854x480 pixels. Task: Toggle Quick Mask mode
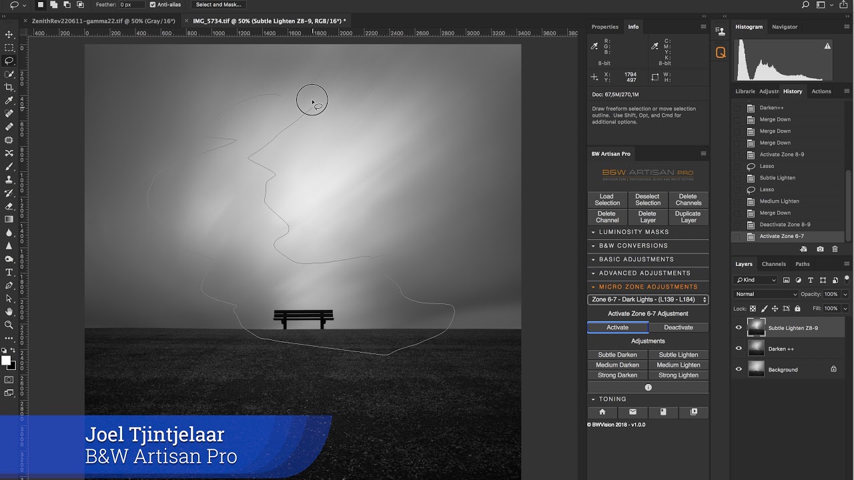9,379
